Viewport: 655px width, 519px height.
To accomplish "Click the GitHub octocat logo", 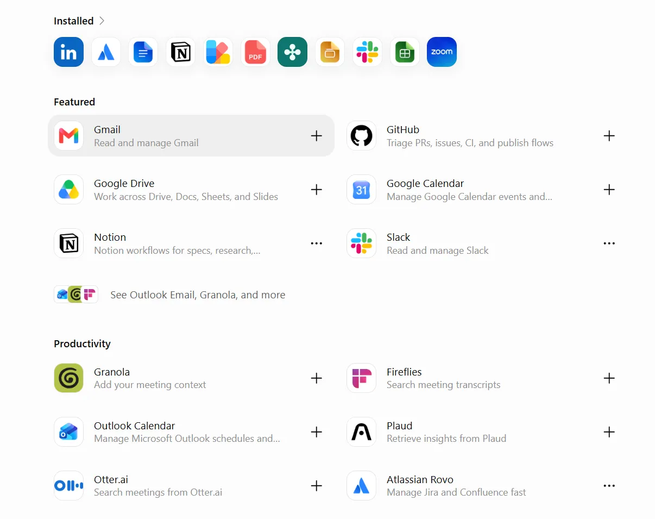I will point(361,136).
